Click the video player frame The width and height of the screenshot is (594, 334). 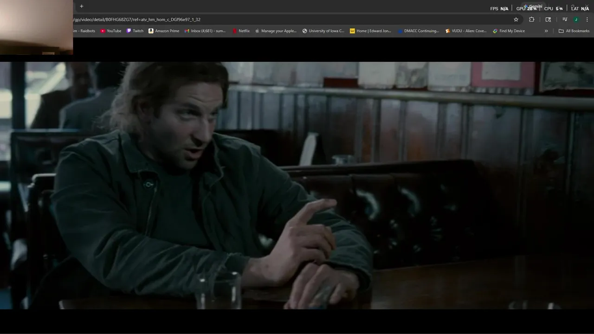tap(297, 185)
